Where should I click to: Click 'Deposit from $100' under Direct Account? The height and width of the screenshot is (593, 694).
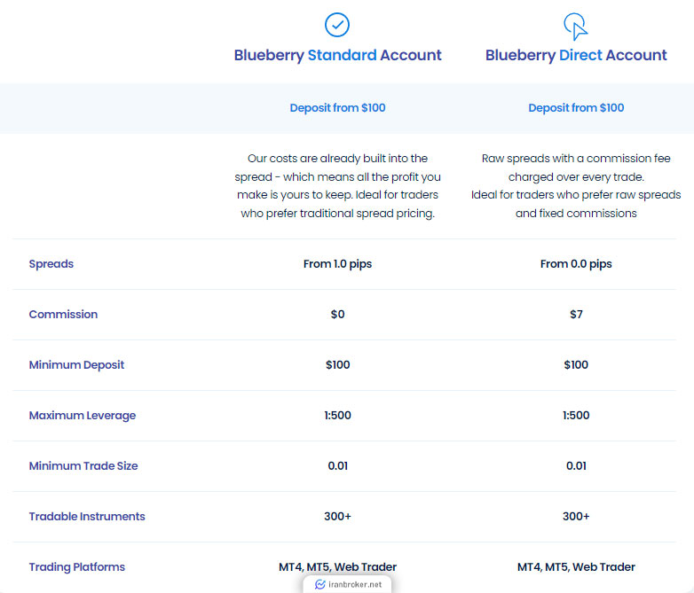[x=576, y=108]
